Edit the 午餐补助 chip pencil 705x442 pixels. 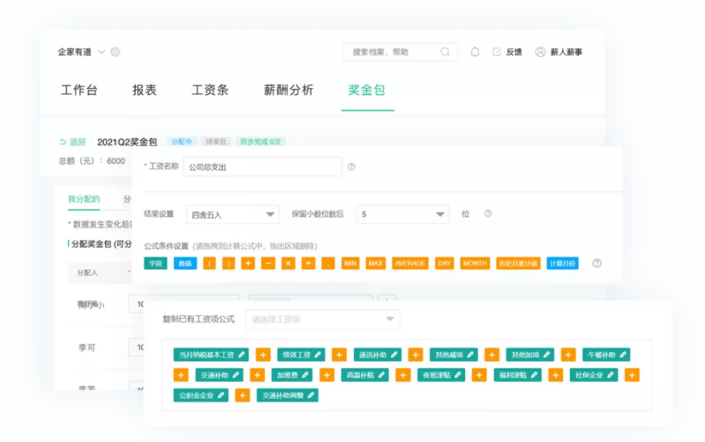[623, 355]
